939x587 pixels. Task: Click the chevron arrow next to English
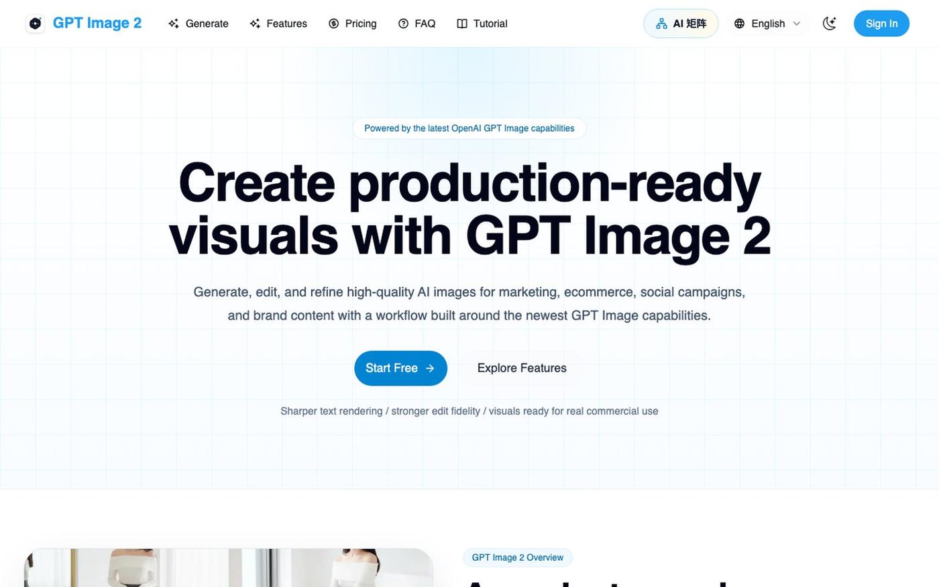point(797,23)
